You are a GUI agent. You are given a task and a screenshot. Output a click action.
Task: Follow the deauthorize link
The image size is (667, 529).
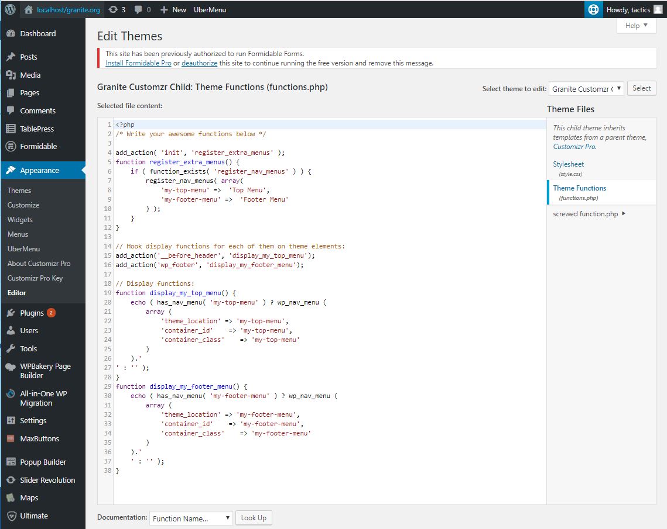pyautogui.click(x=200, y=63)
